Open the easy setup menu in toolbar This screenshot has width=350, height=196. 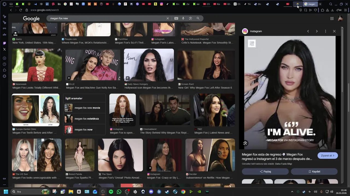coord(346,10)
